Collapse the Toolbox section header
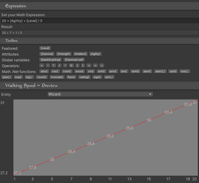Screen dimensions: 199x183 click(x=99, y=41)
